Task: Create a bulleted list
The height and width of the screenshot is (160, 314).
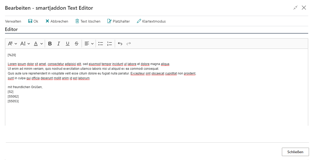Action: coord(101,43)
